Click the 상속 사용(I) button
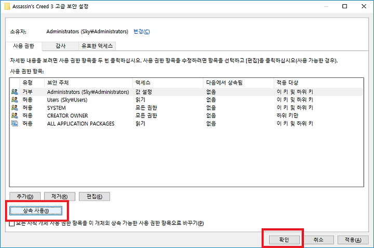Image resolution: width=374 pixels, height=248 pixels. pos(36,211)
